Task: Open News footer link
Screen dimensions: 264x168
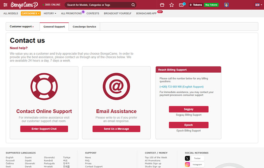Action: (x=88, y=157)
